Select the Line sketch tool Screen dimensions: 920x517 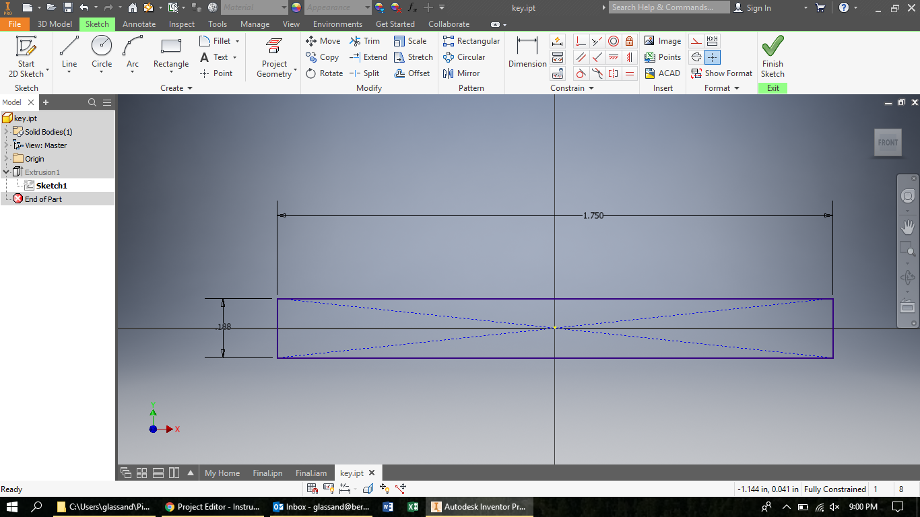(69, 52)
